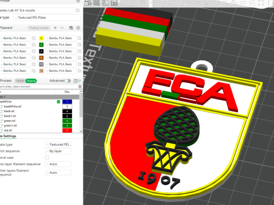Click the search plate, object and part field
The width and height of the screenshot is (274, 205).
click(38, 87)
